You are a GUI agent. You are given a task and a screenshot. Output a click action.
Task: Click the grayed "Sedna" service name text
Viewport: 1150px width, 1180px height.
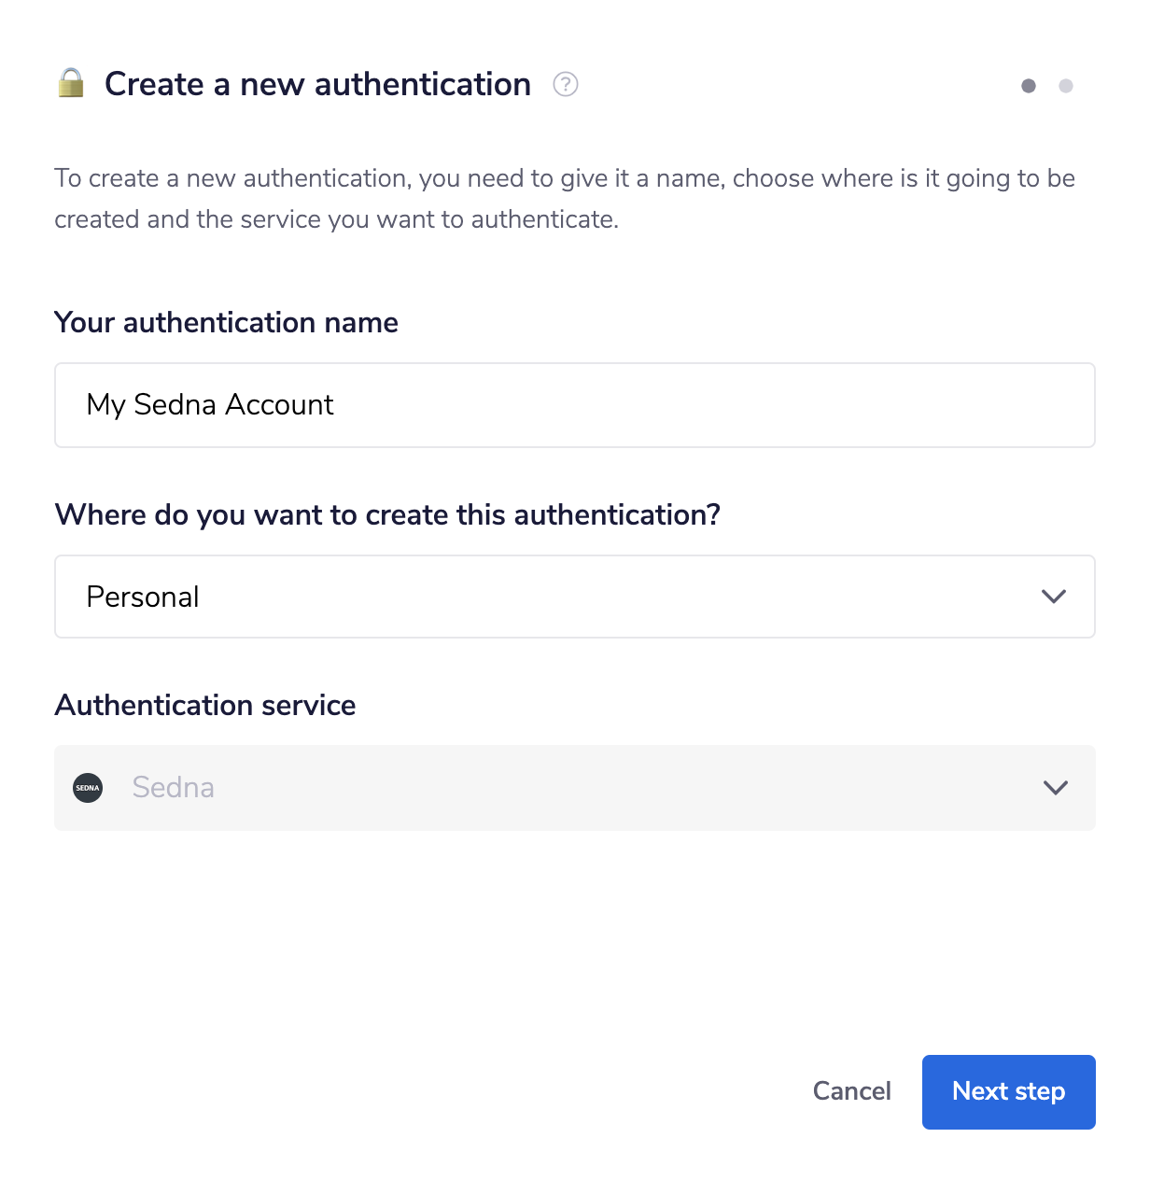(174, 788)
